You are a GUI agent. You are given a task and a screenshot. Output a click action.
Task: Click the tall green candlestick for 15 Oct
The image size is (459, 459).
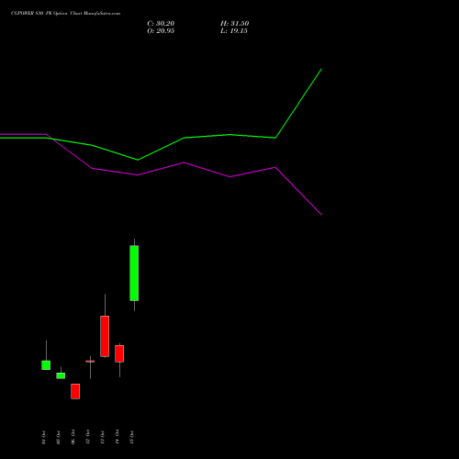point(134,273)
